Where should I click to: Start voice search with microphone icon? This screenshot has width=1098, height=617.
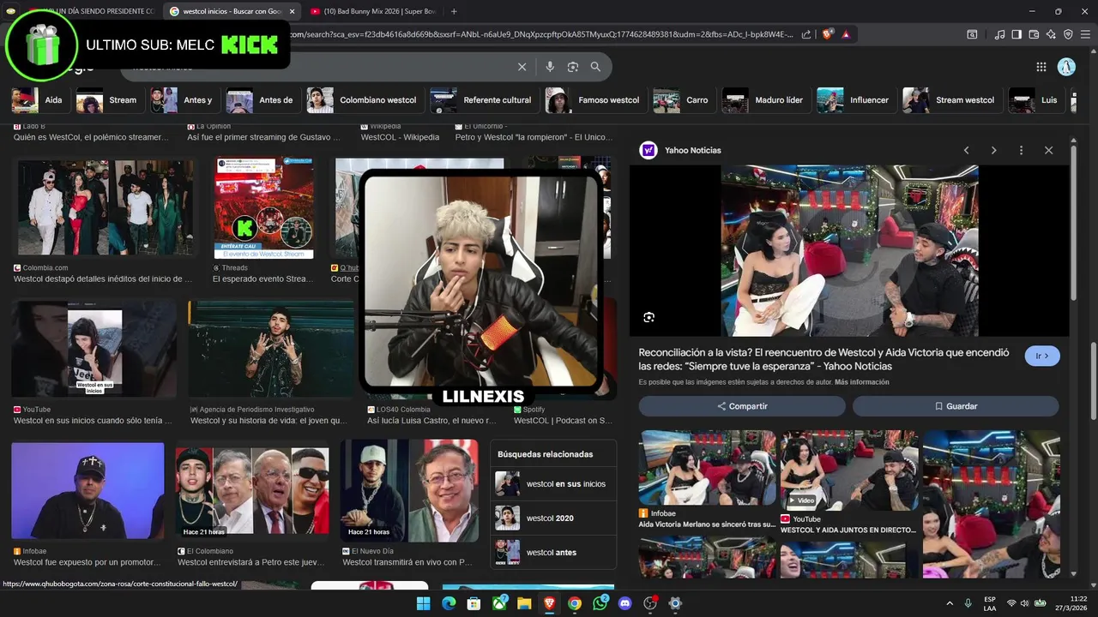coord(550,67)
